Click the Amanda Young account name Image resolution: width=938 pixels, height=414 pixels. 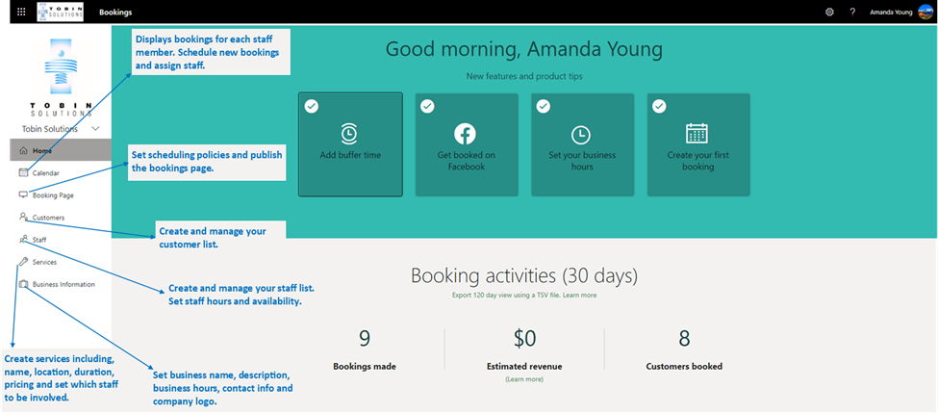[891, 12]
